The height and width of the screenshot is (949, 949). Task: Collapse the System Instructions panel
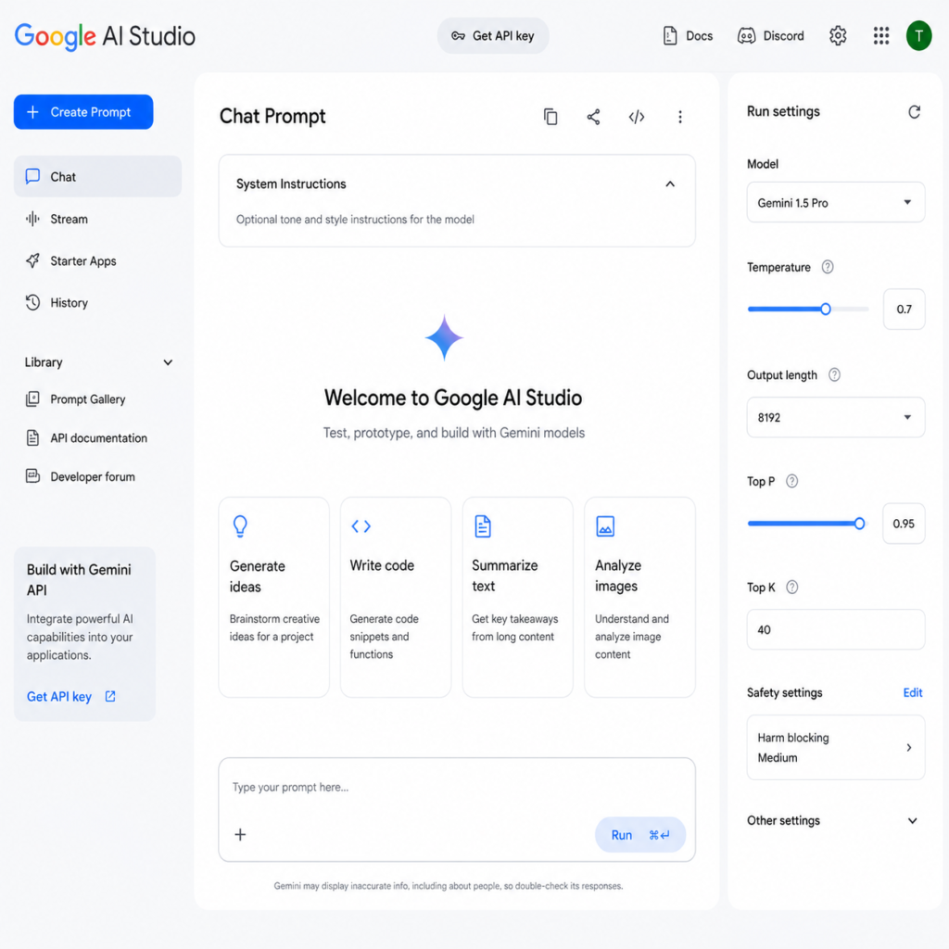pyautogui.click(x=670, y=184)
